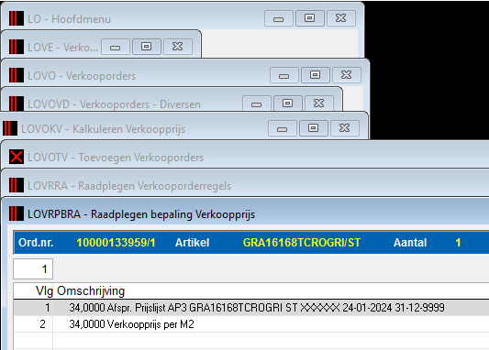The image size is (489, 350).
Task: Close the LOVE window
Action: pyautogui.click(x=177, y=47)
